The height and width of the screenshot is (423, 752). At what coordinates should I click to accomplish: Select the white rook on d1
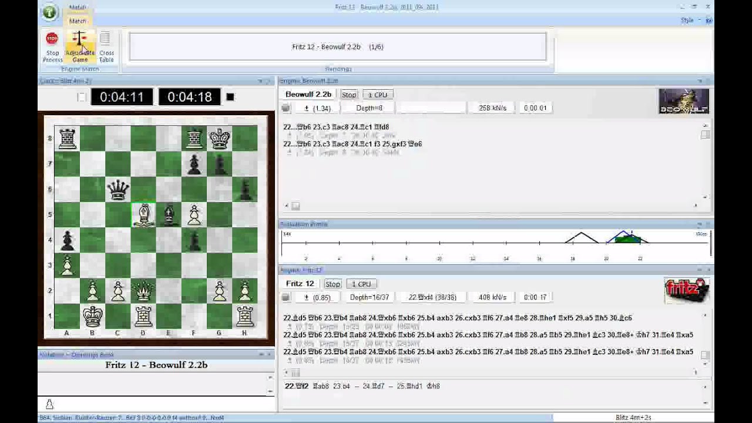click(x=144, y=316)
